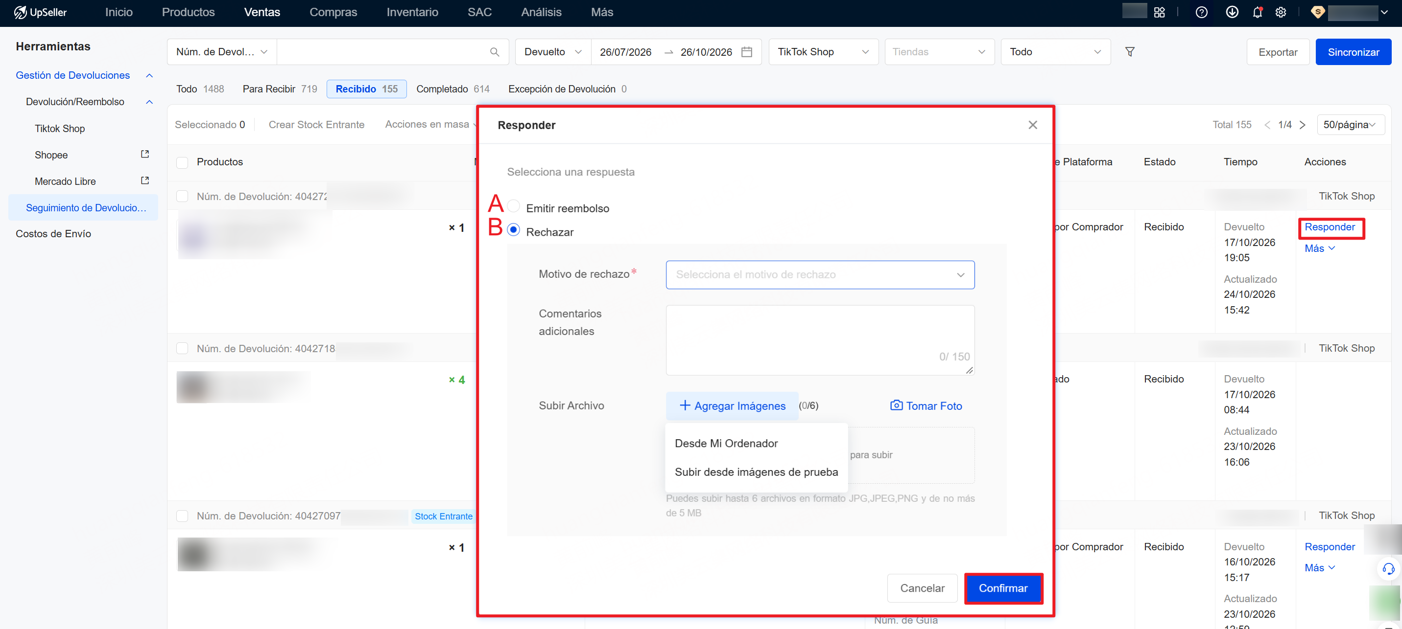The image size is (1402, 629).
Task: Check the return 4042718 row checkbox
Action: tap(182, 348)
